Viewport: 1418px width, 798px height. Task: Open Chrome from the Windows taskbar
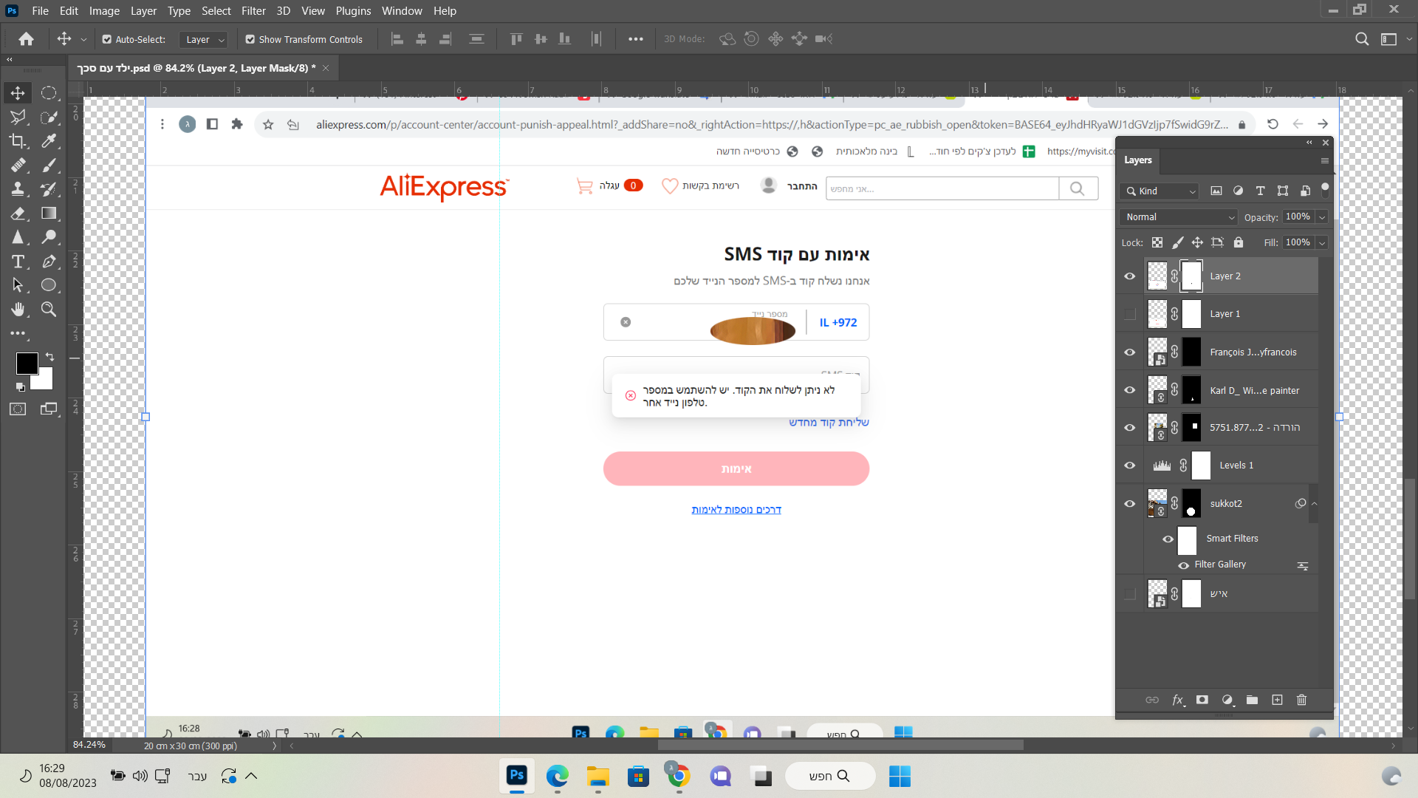point(679,776)
